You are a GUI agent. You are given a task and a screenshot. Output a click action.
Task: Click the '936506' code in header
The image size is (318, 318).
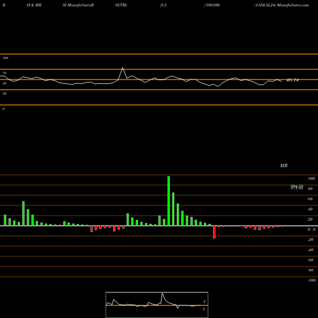(213, 5)
